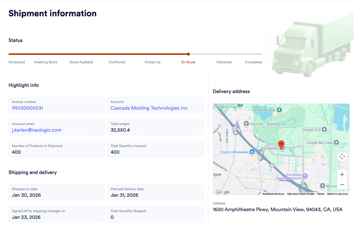Select the Stock Available status step

pyautogui.click(x=81, y=62)
